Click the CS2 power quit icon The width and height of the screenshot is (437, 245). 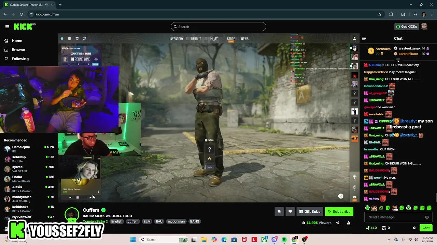[x=84, y=38]
